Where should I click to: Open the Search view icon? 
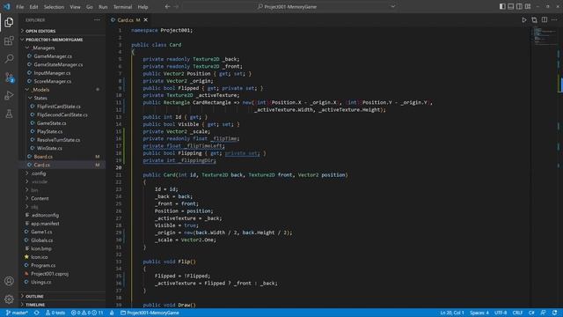[9, 59]
